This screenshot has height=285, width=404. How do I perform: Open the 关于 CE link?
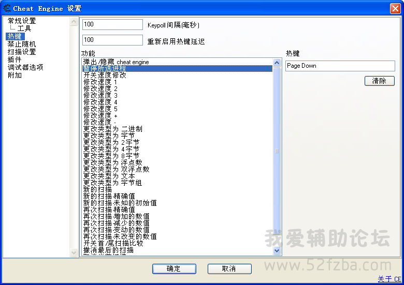pyautogui.click(x=389, y=279)
